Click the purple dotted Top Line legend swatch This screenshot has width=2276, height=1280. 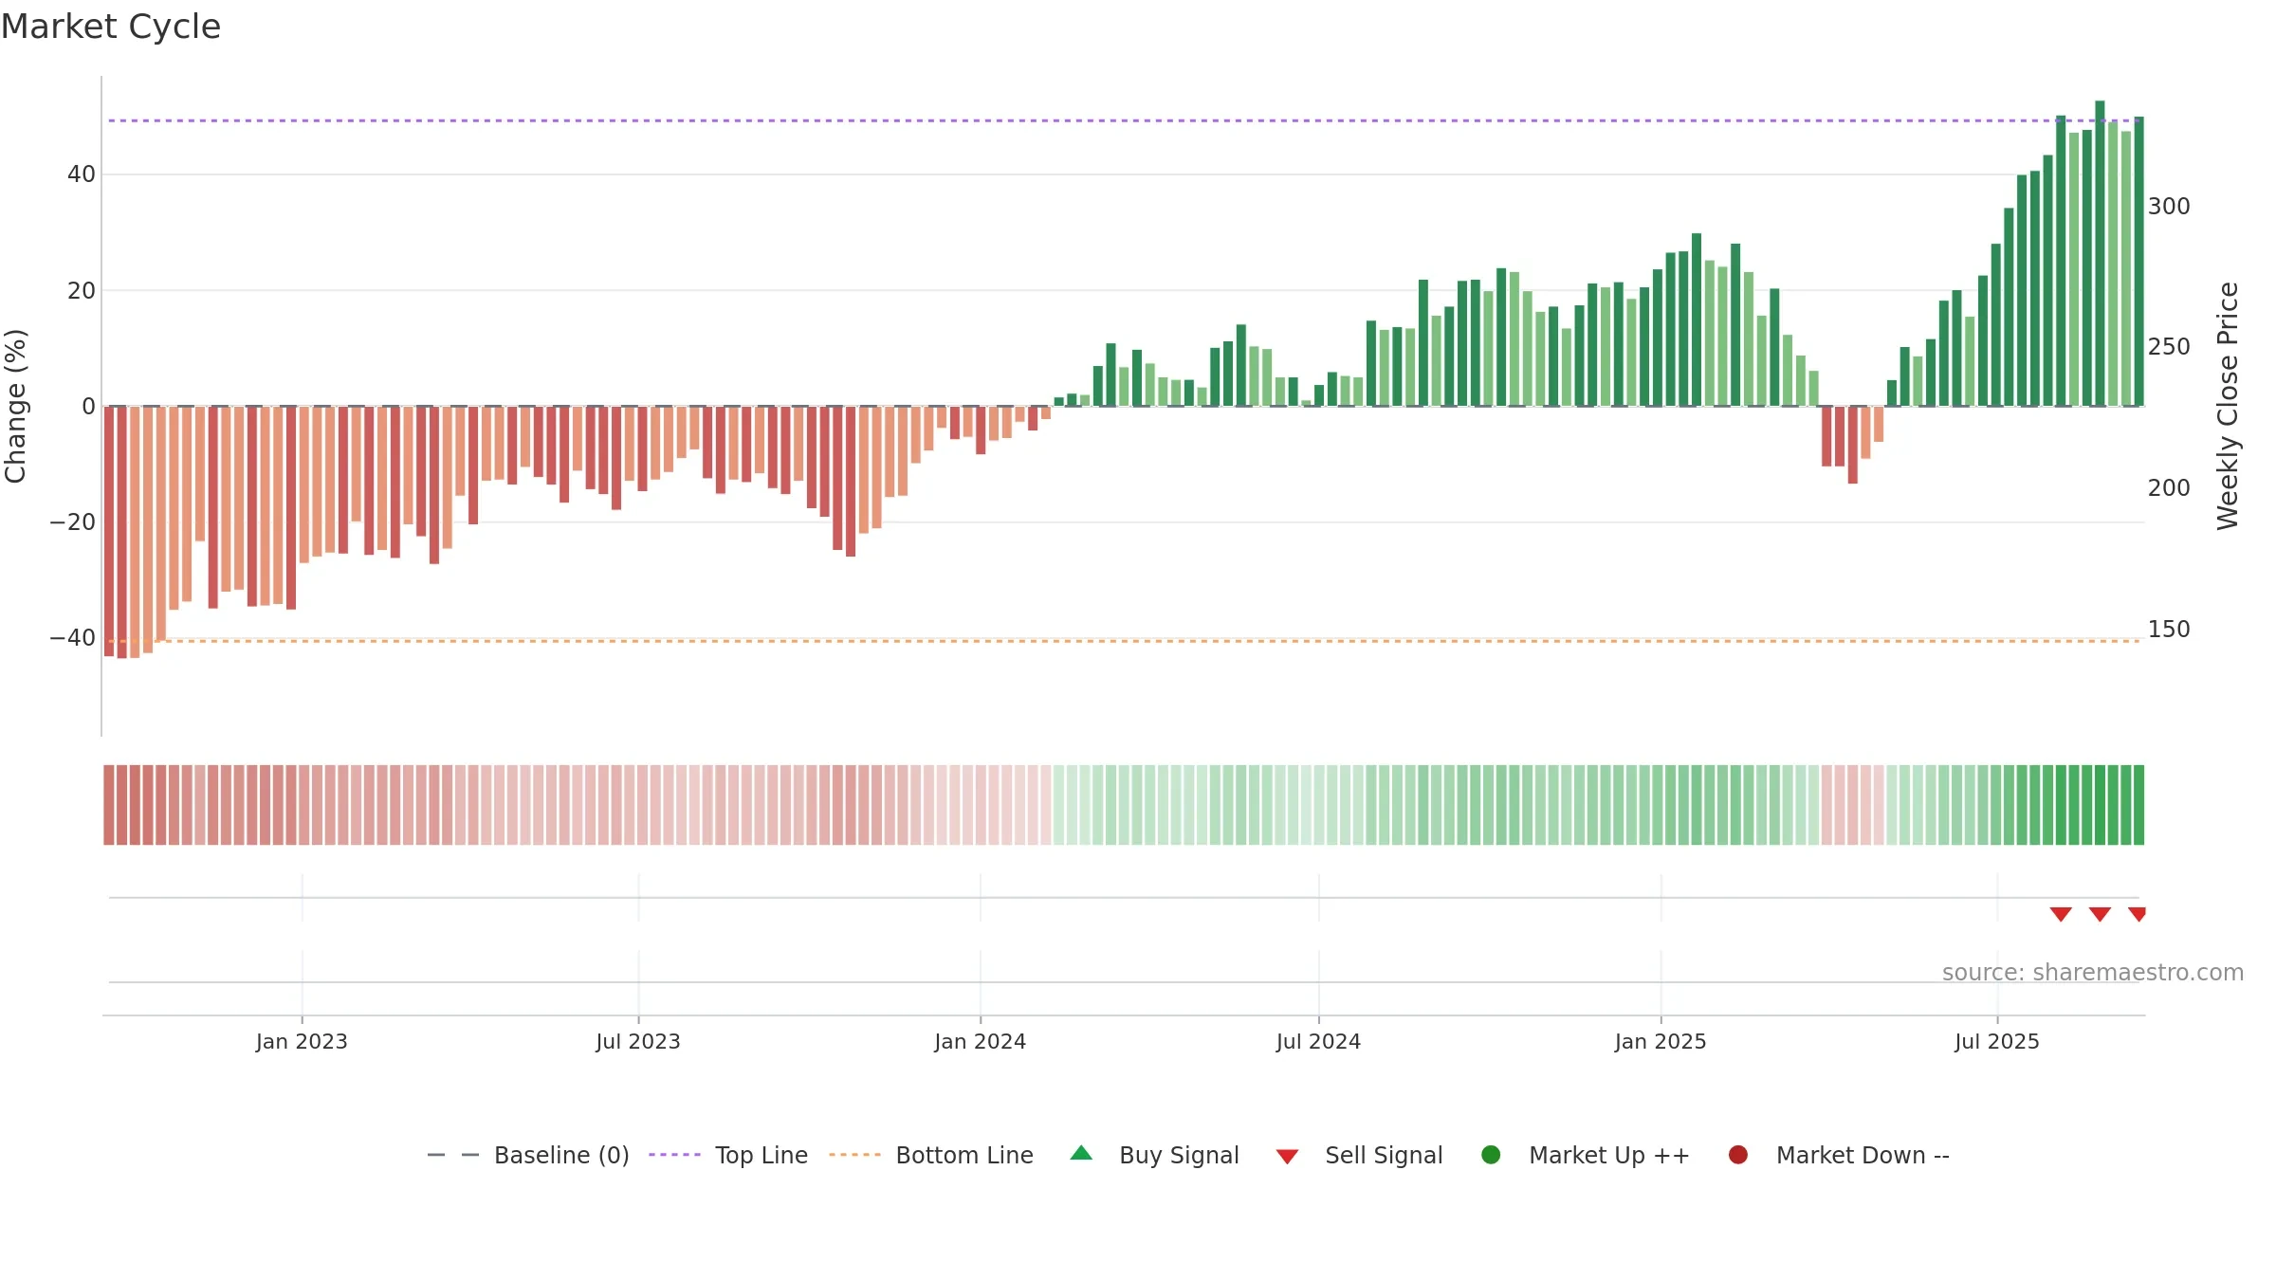click(674, 1155)
